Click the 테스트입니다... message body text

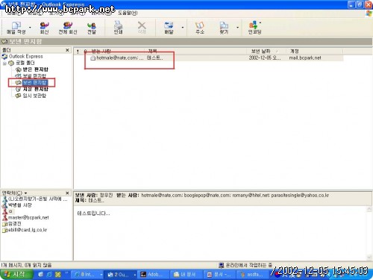(93, 214)
